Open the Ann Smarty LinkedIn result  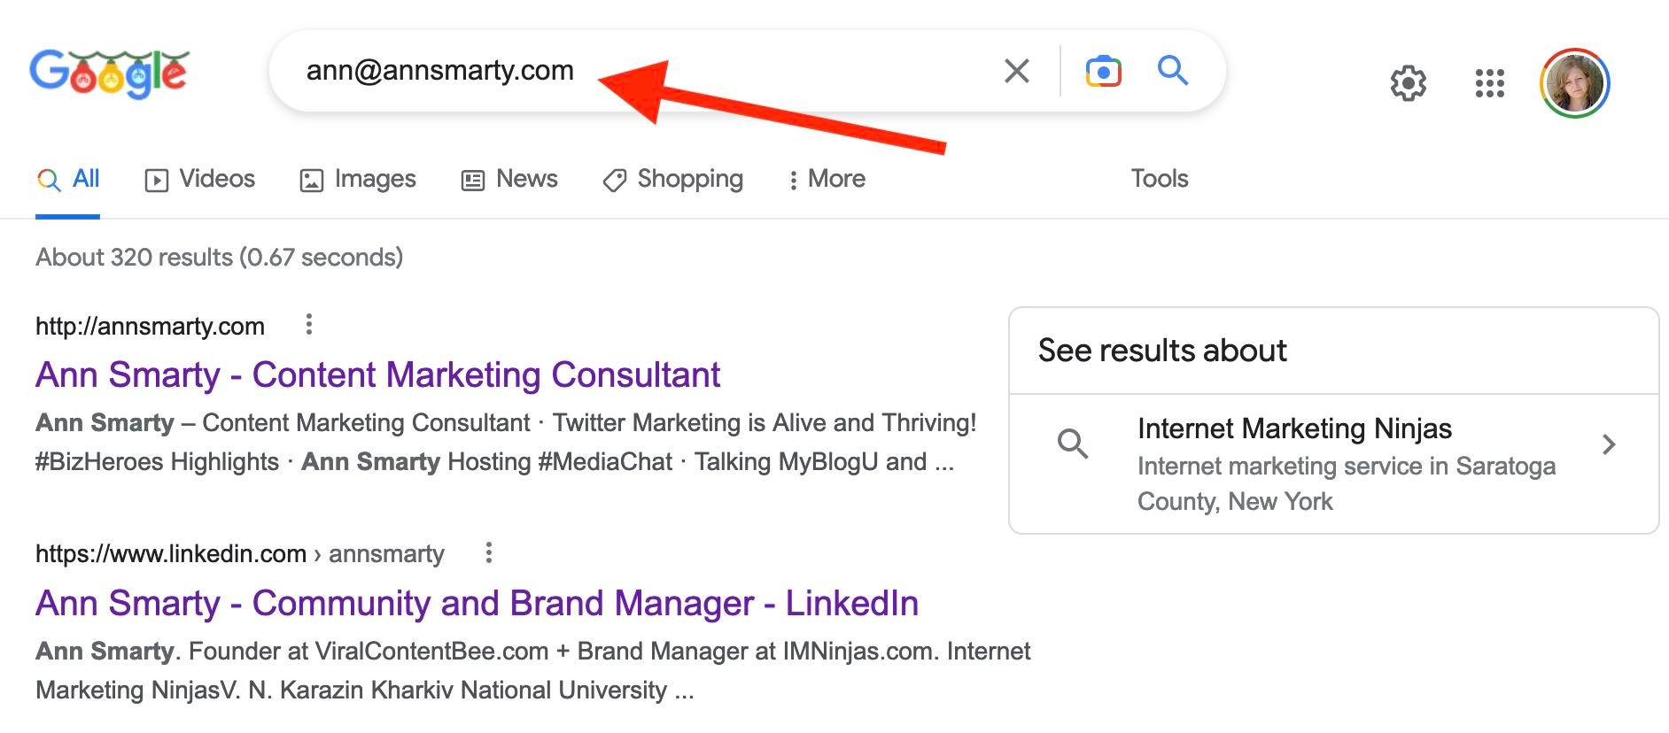(477, 603)
